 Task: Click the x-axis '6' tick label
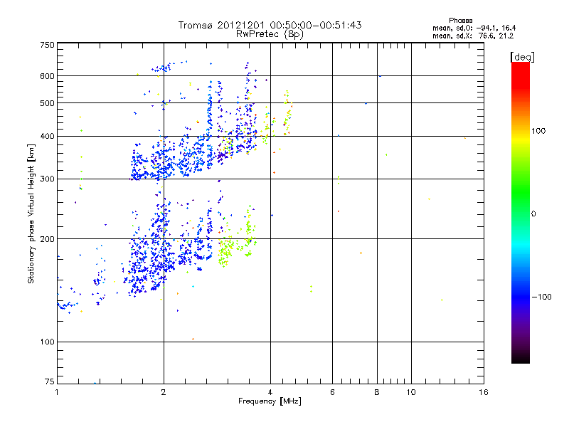[x=332, y=392]
